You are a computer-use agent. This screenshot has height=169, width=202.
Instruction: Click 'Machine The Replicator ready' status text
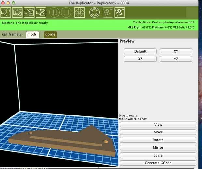click(x=25, y=23)
